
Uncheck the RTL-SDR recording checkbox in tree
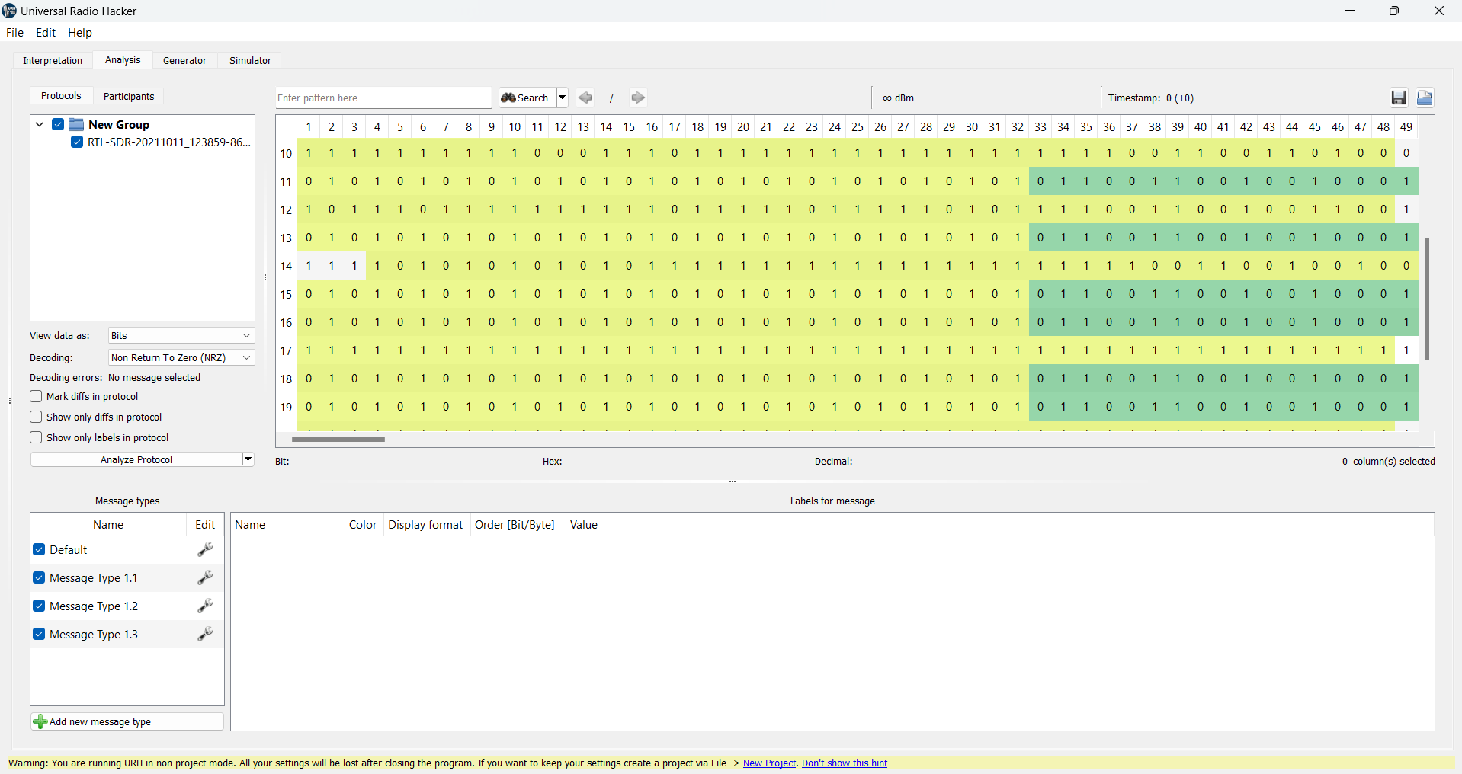(x=77, y=142)
